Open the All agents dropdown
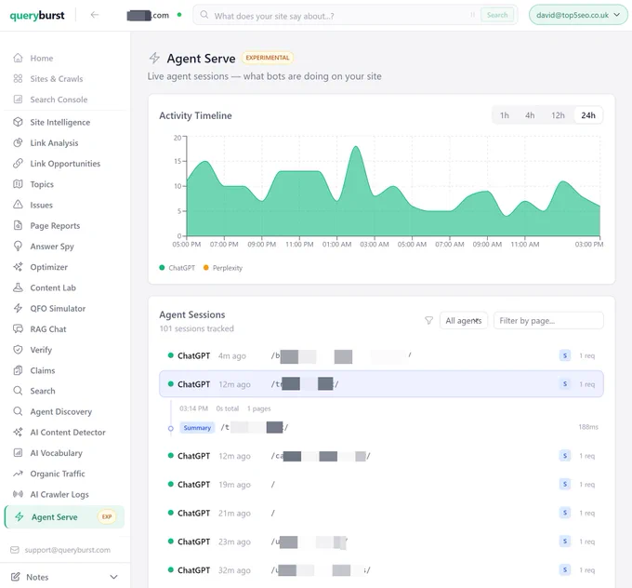This screenshot has height=588, width=632. pos(464,320)
